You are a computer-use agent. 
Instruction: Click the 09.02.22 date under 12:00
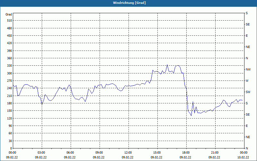coord(127,157)
